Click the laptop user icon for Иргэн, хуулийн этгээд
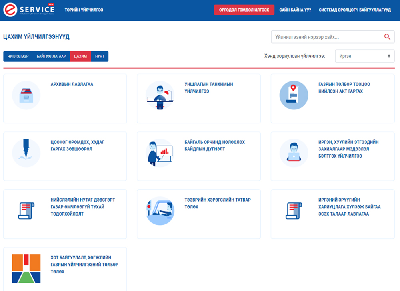This screenshot has height=291, width=400. [x=294, y=153]
